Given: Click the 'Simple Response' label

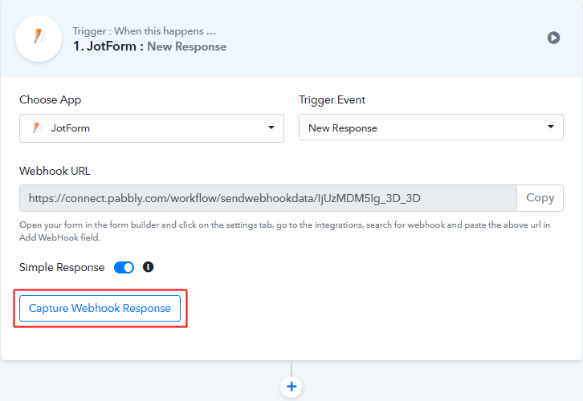Looking at the screenshot, I should (x=62, y=267).
